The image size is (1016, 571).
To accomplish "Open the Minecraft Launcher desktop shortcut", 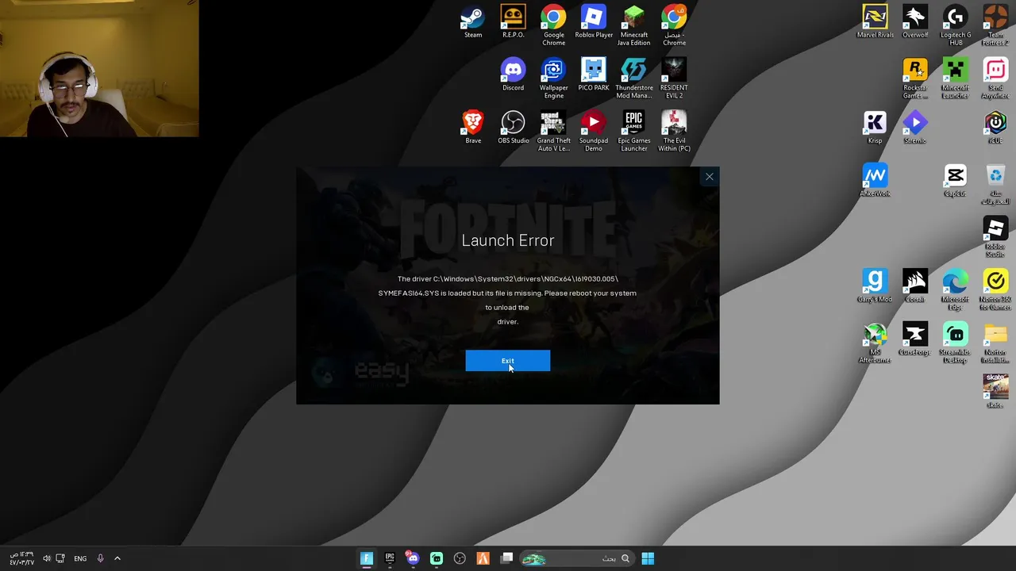I will click(x=956, y=79).
